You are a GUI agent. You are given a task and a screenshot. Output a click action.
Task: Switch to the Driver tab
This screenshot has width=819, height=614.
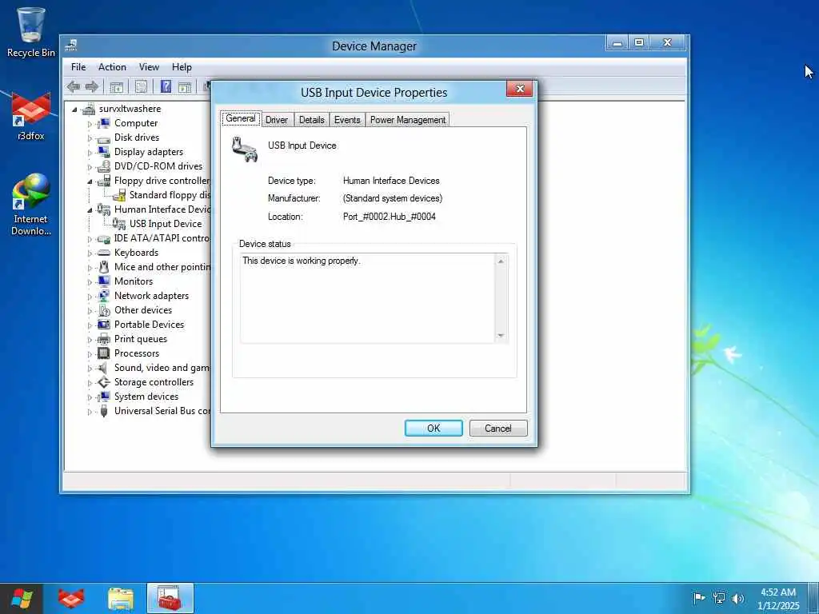click(x=276, y=120)
